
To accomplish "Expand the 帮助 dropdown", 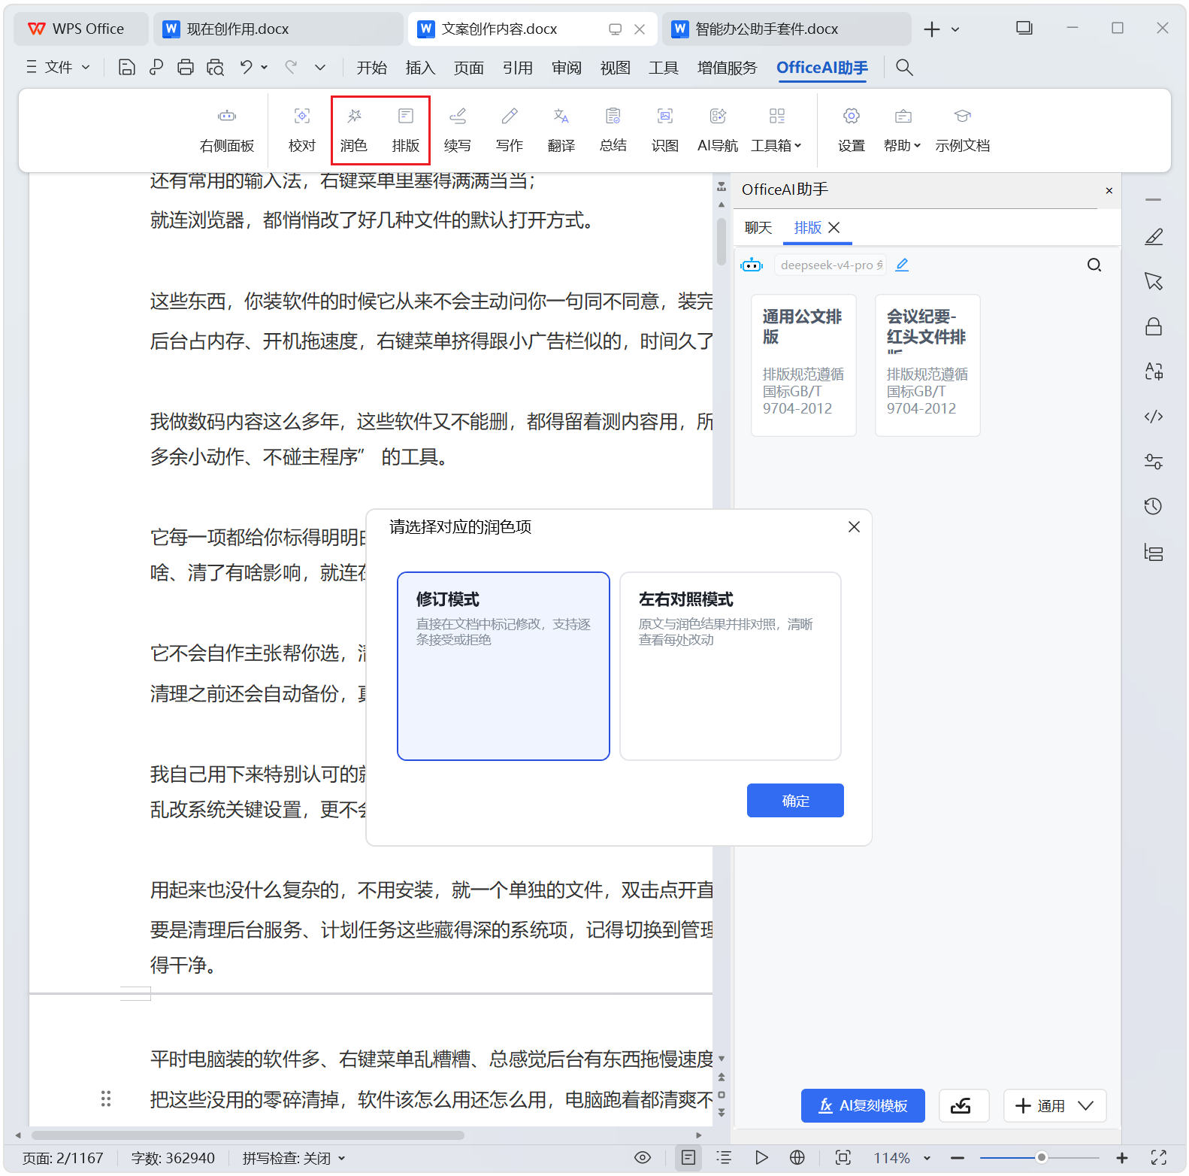I will tap(903, 130).
